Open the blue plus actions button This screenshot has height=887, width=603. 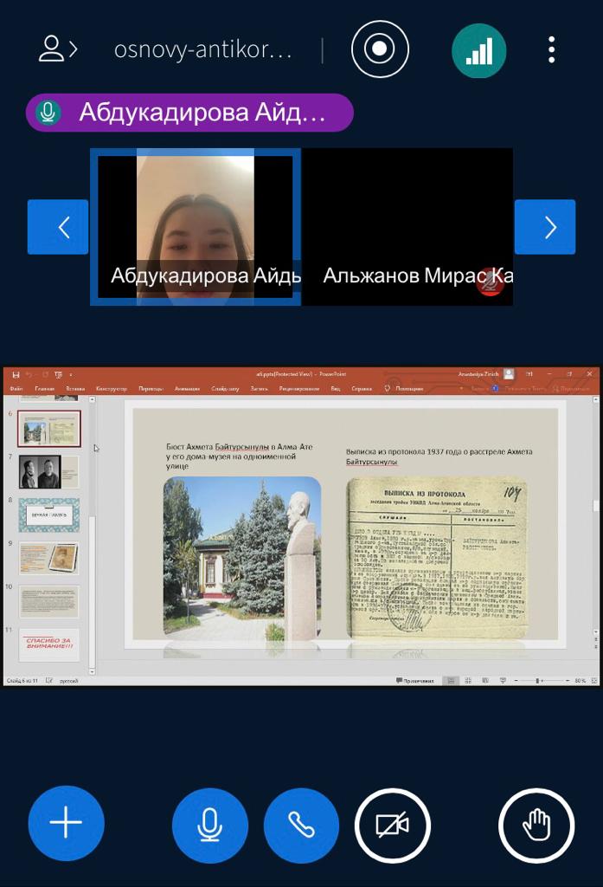[67, 825]
